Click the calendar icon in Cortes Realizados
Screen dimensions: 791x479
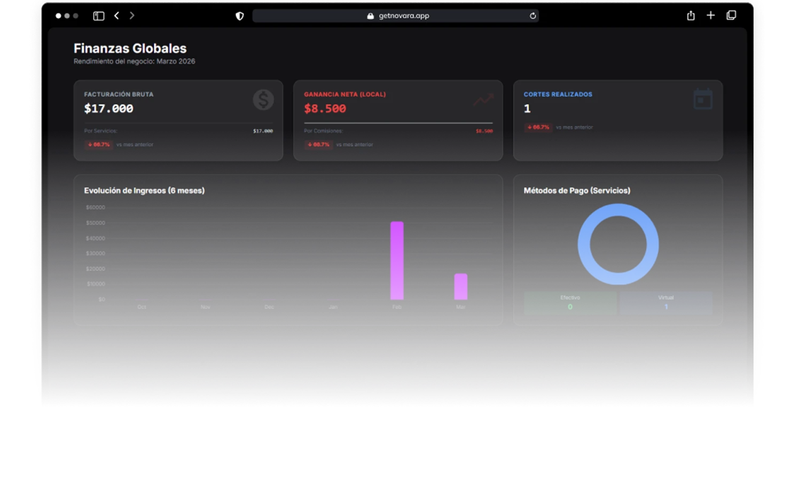pyautogui.click(x=702, y=100)
